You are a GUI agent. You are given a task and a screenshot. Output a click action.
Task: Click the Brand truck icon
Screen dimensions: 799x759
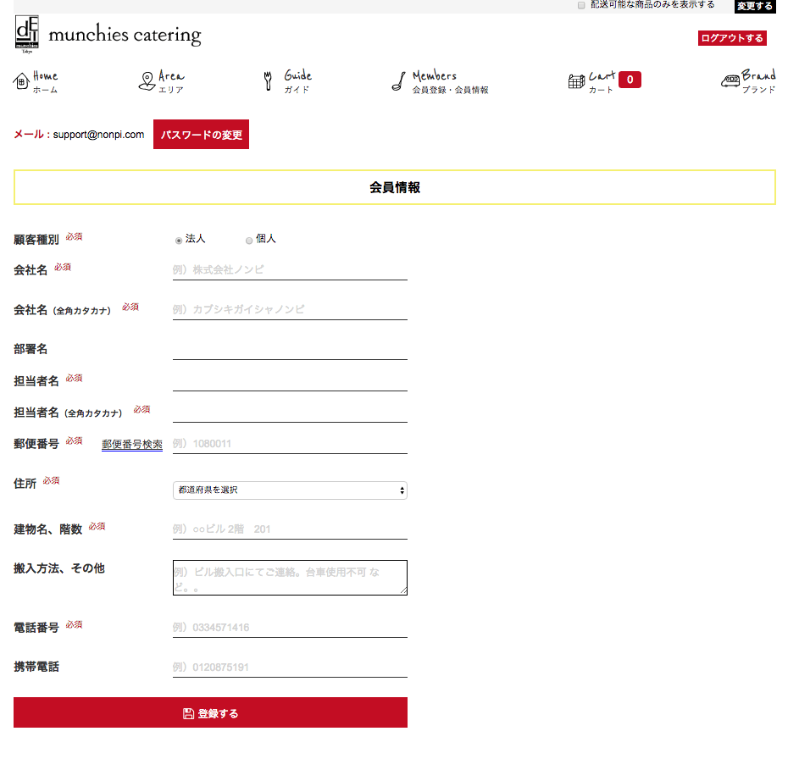(x=730, y=81)
